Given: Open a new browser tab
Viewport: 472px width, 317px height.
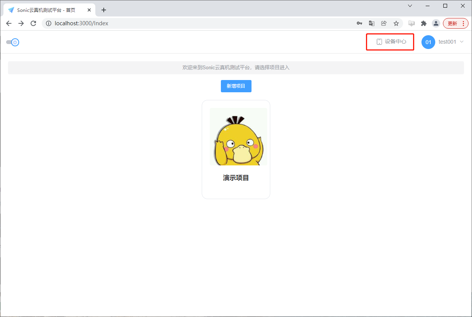Looking at the screenshot, I should (104, 10).
